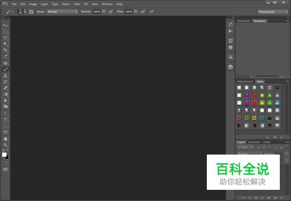
Task: Switch to the Adjustments tab
Action: click(245, 81)
